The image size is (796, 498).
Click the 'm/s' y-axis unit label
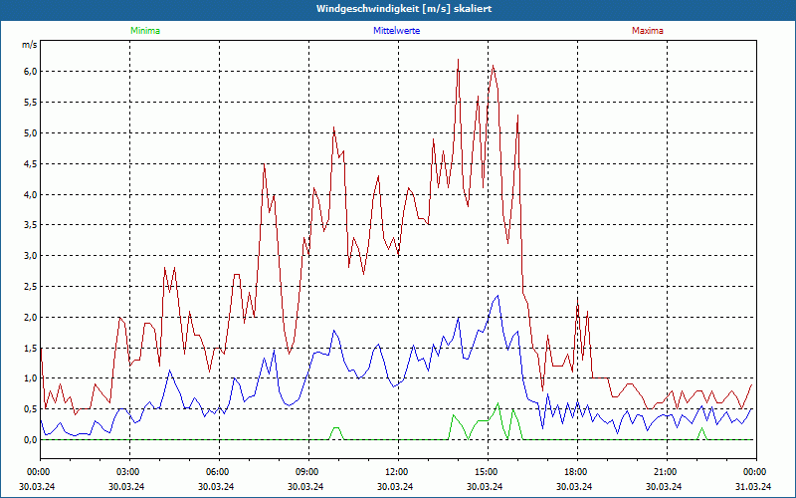(30, 45)
